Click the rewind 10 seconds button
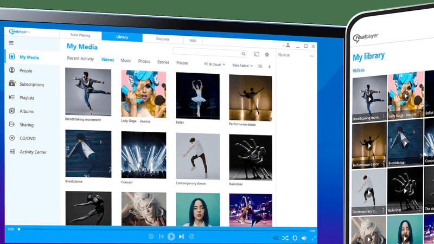 151,236
